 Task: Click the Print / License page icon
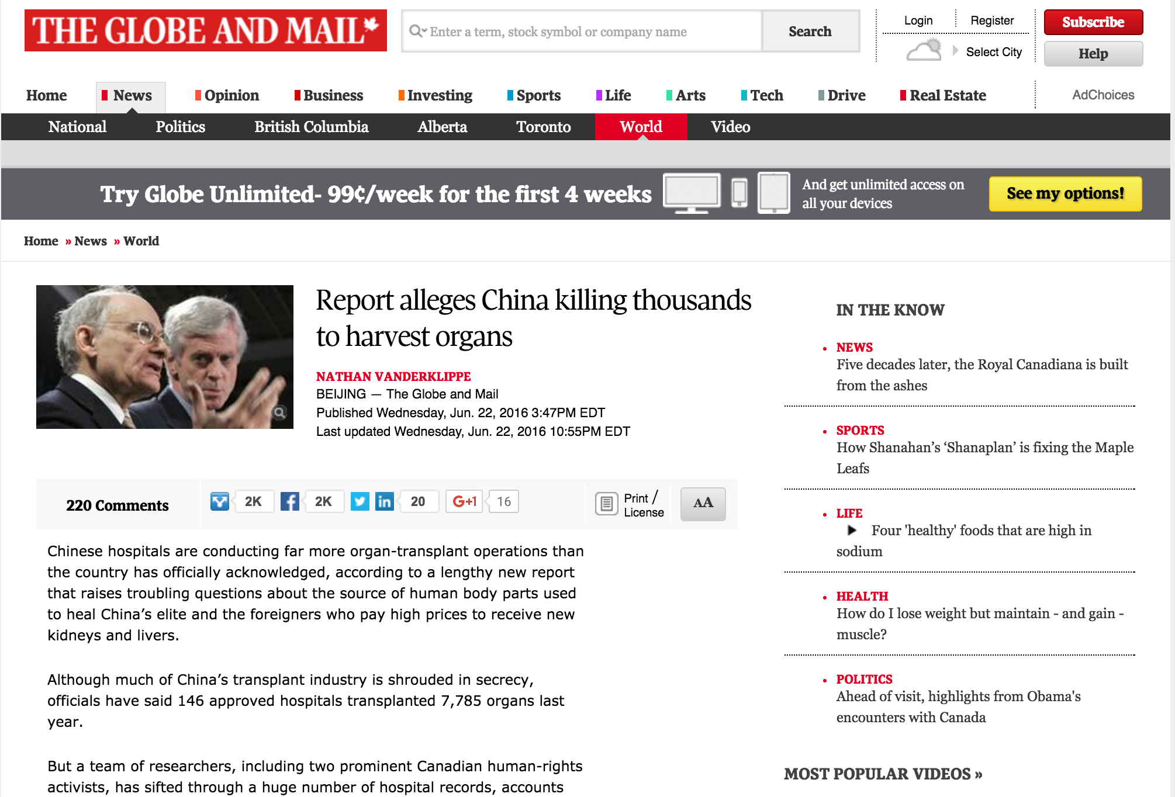coord(607,504)
